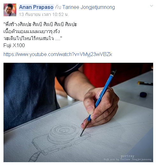Click the first Thai lyric line of caption
This screenshot has width=156, height=165.
40,25
